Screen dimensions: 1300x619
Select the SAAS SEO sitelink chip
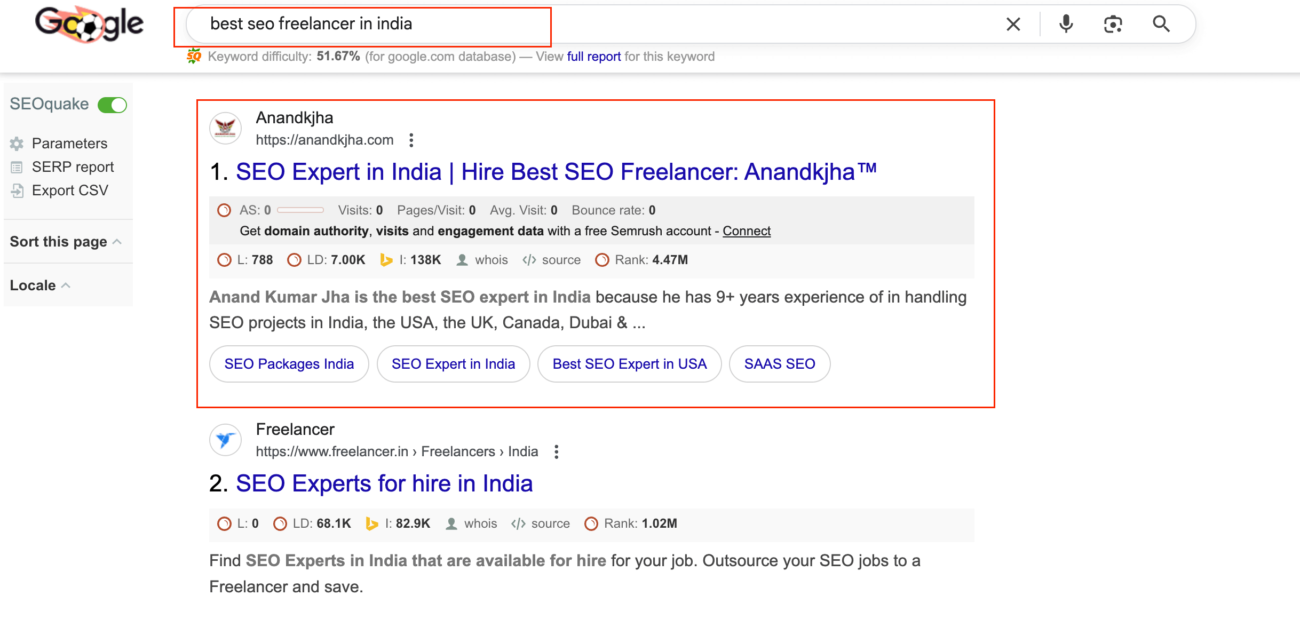(779, 364)
